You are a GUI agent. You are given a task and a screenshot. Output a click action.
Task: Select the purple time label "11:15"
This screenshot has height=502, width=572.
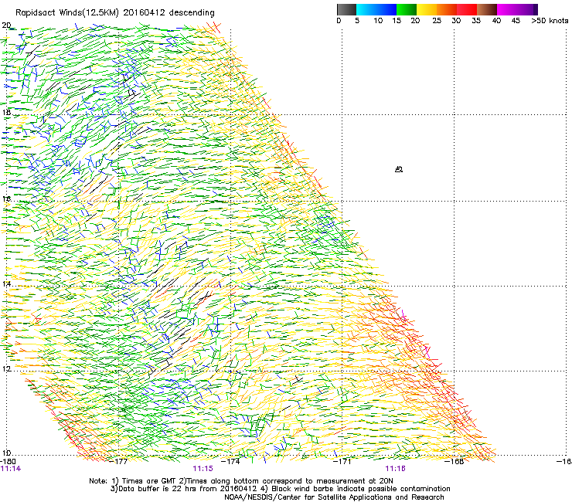coord(203,469)
